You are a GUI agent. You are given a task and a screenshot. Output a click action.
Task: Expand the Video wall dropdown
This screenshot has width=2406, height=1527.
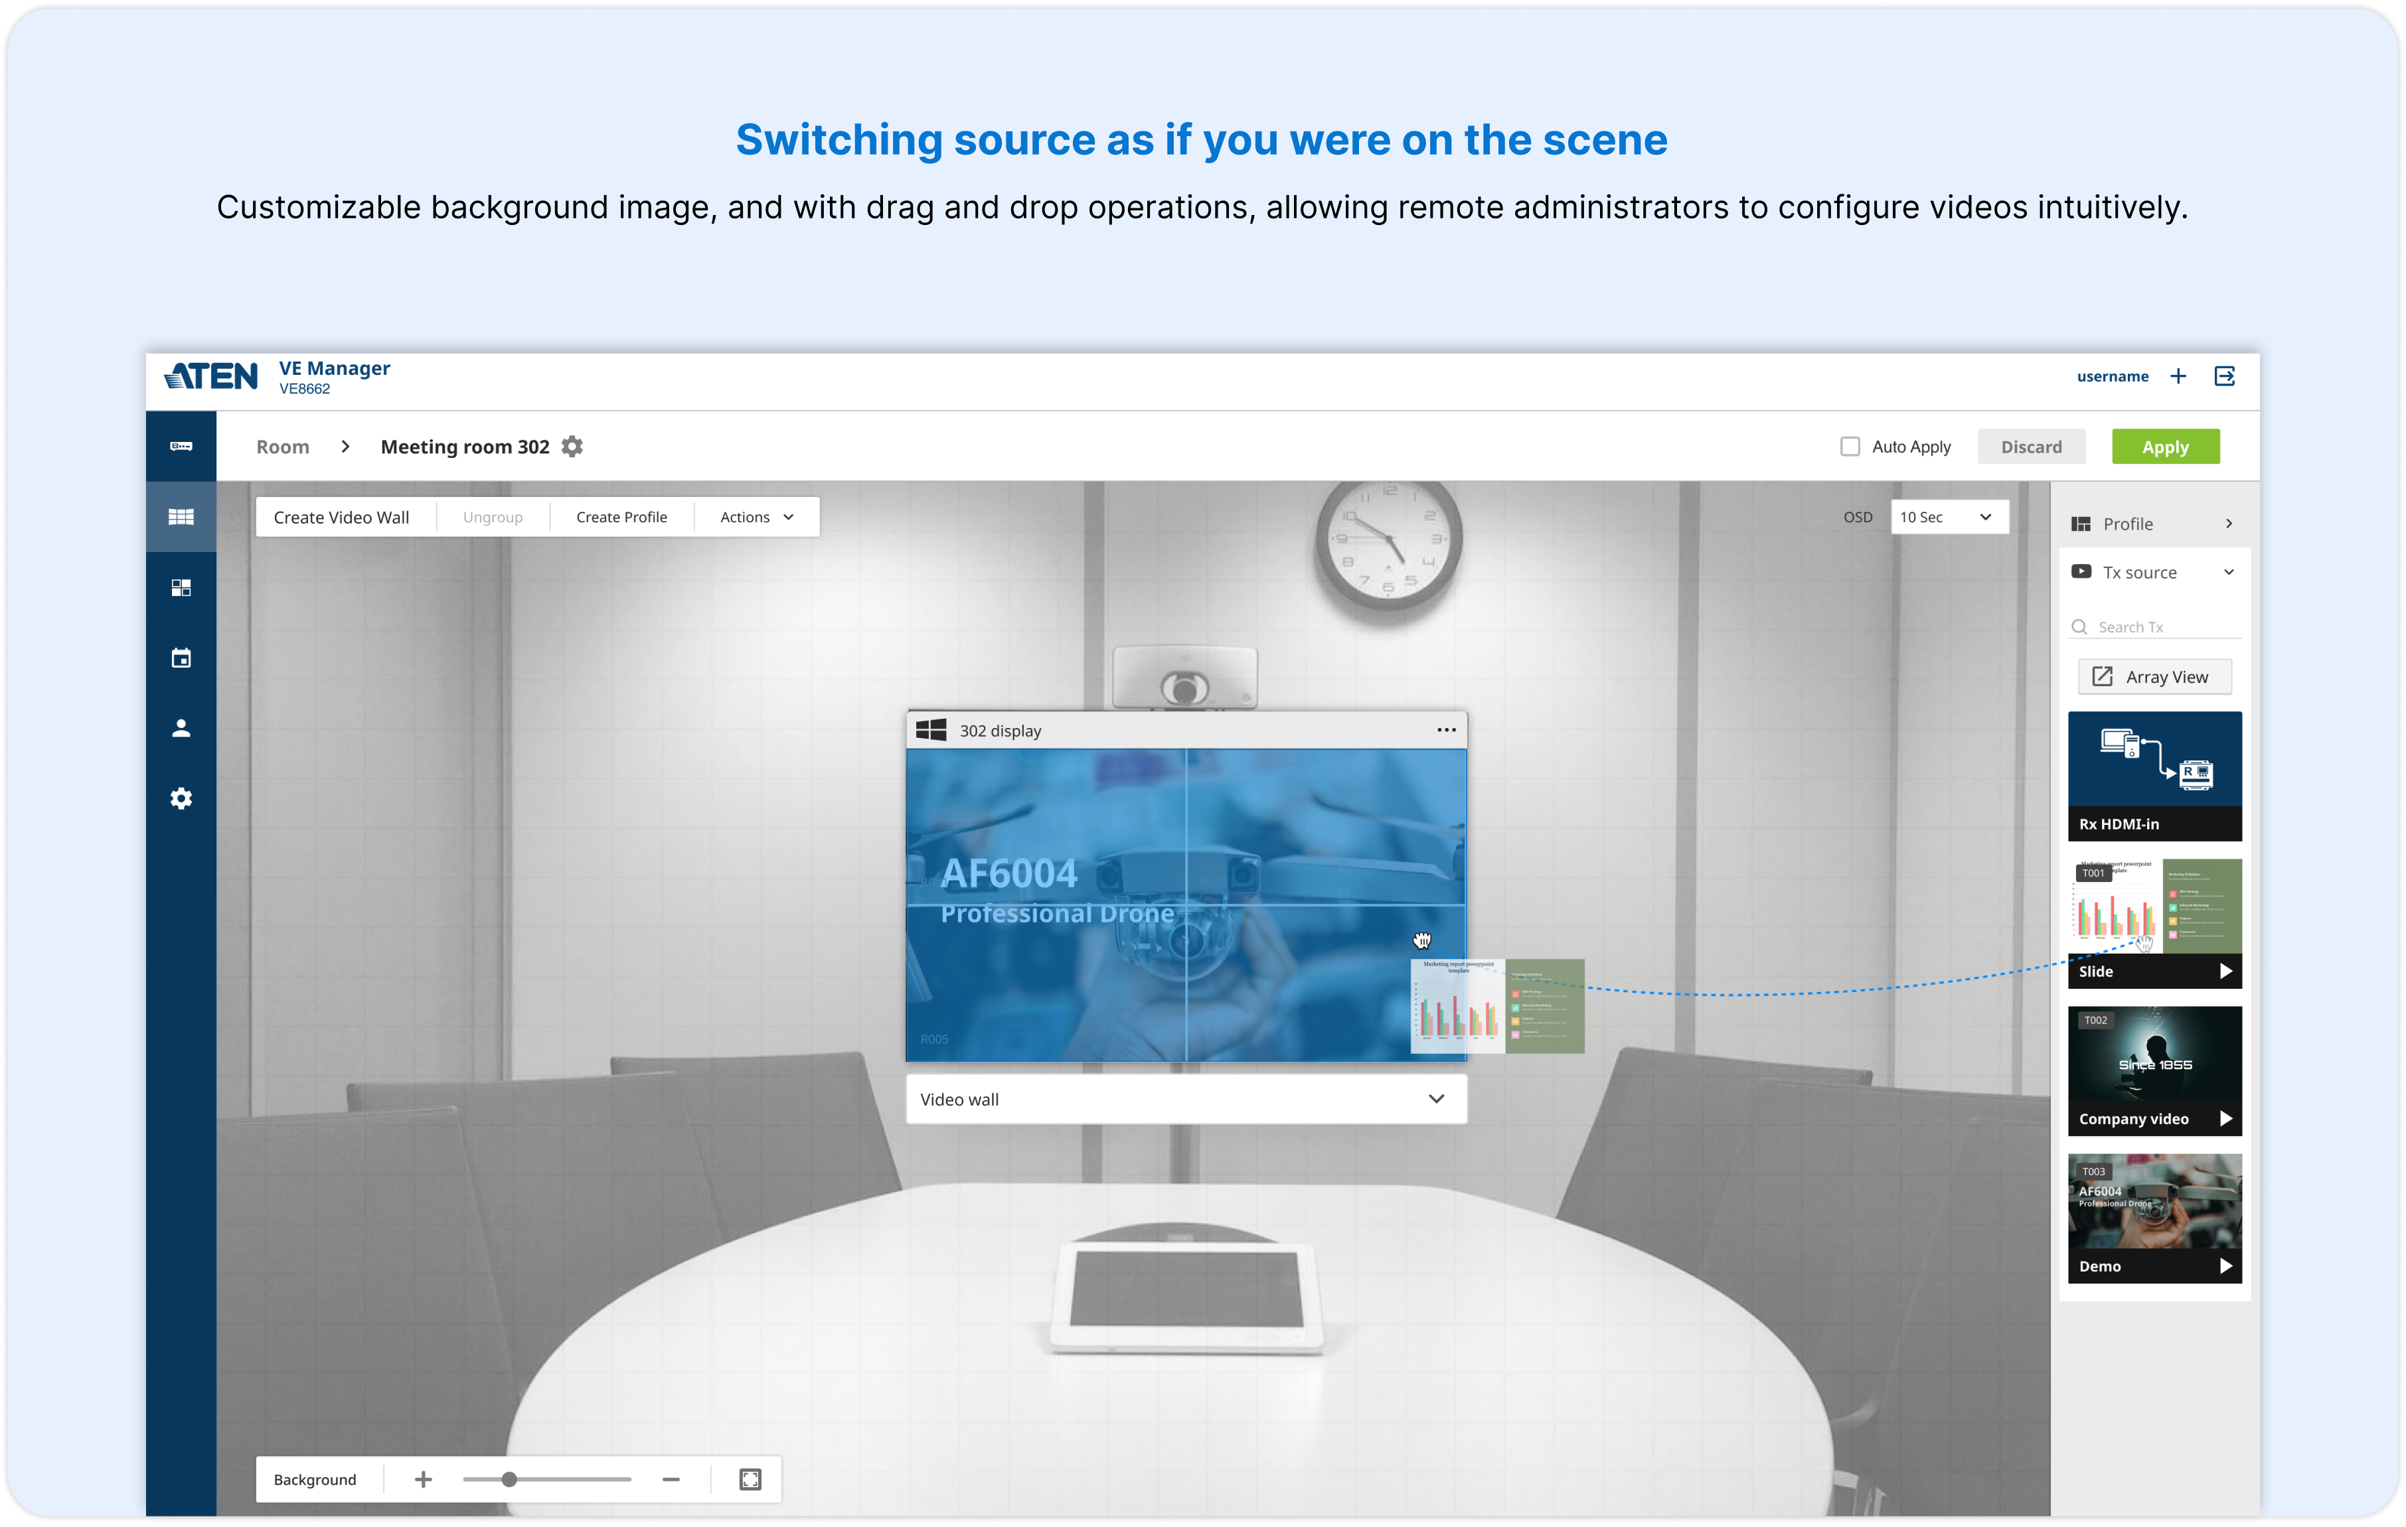click(1186, 1098)
